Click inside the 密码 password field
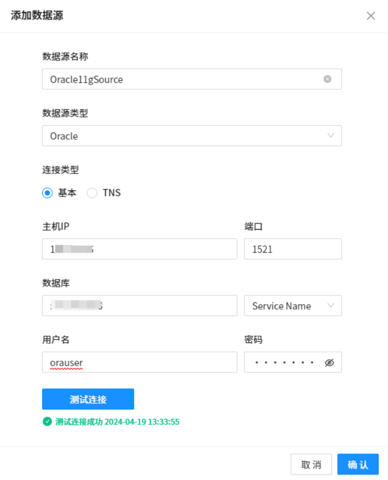 (x=283, y=362)
